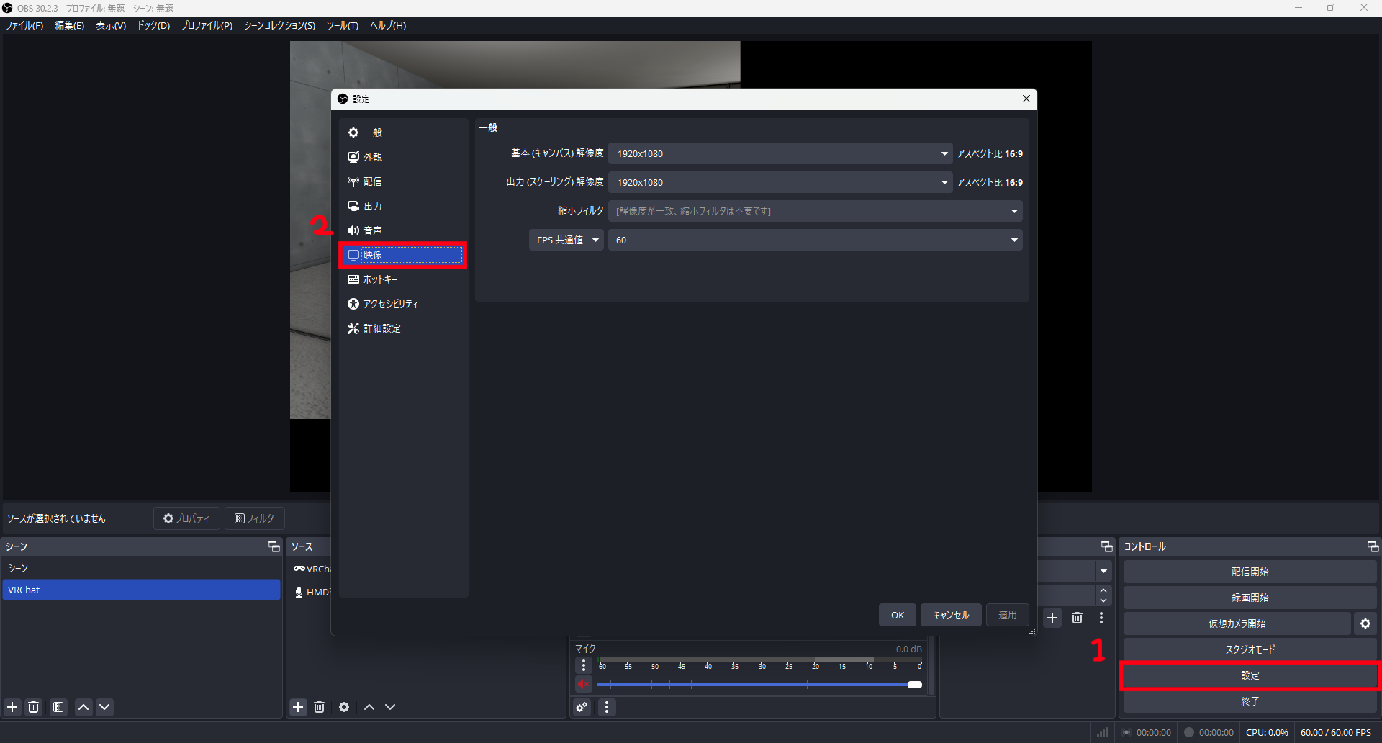
Task: Open the ツール(T) menu
Action: click(343, 25)
